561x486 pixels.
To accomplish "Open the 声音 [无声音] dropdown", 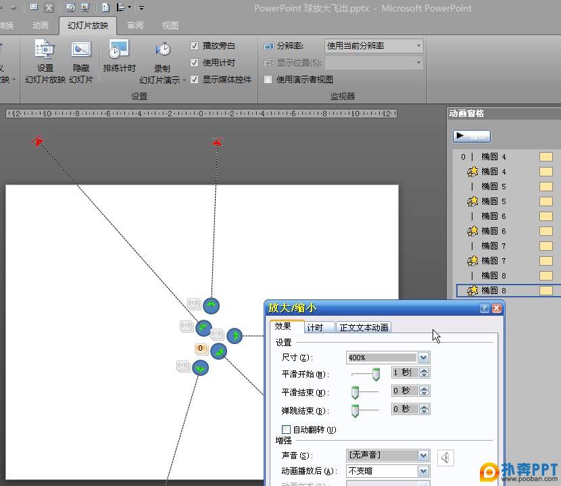I will pos(423,455).
